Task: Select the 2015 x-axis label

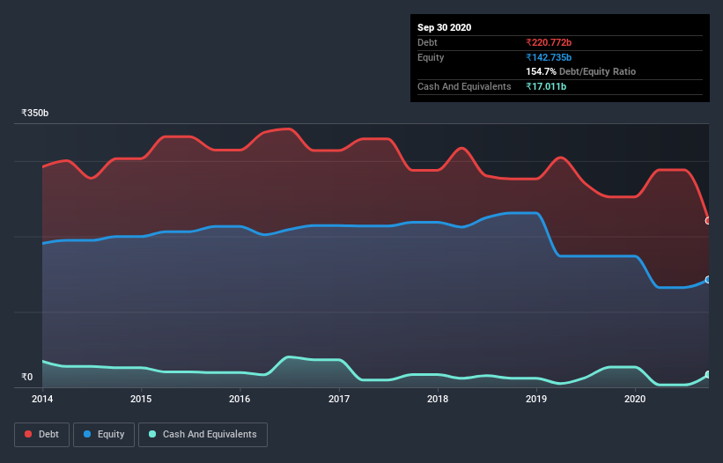Action: tap(141, 399)
